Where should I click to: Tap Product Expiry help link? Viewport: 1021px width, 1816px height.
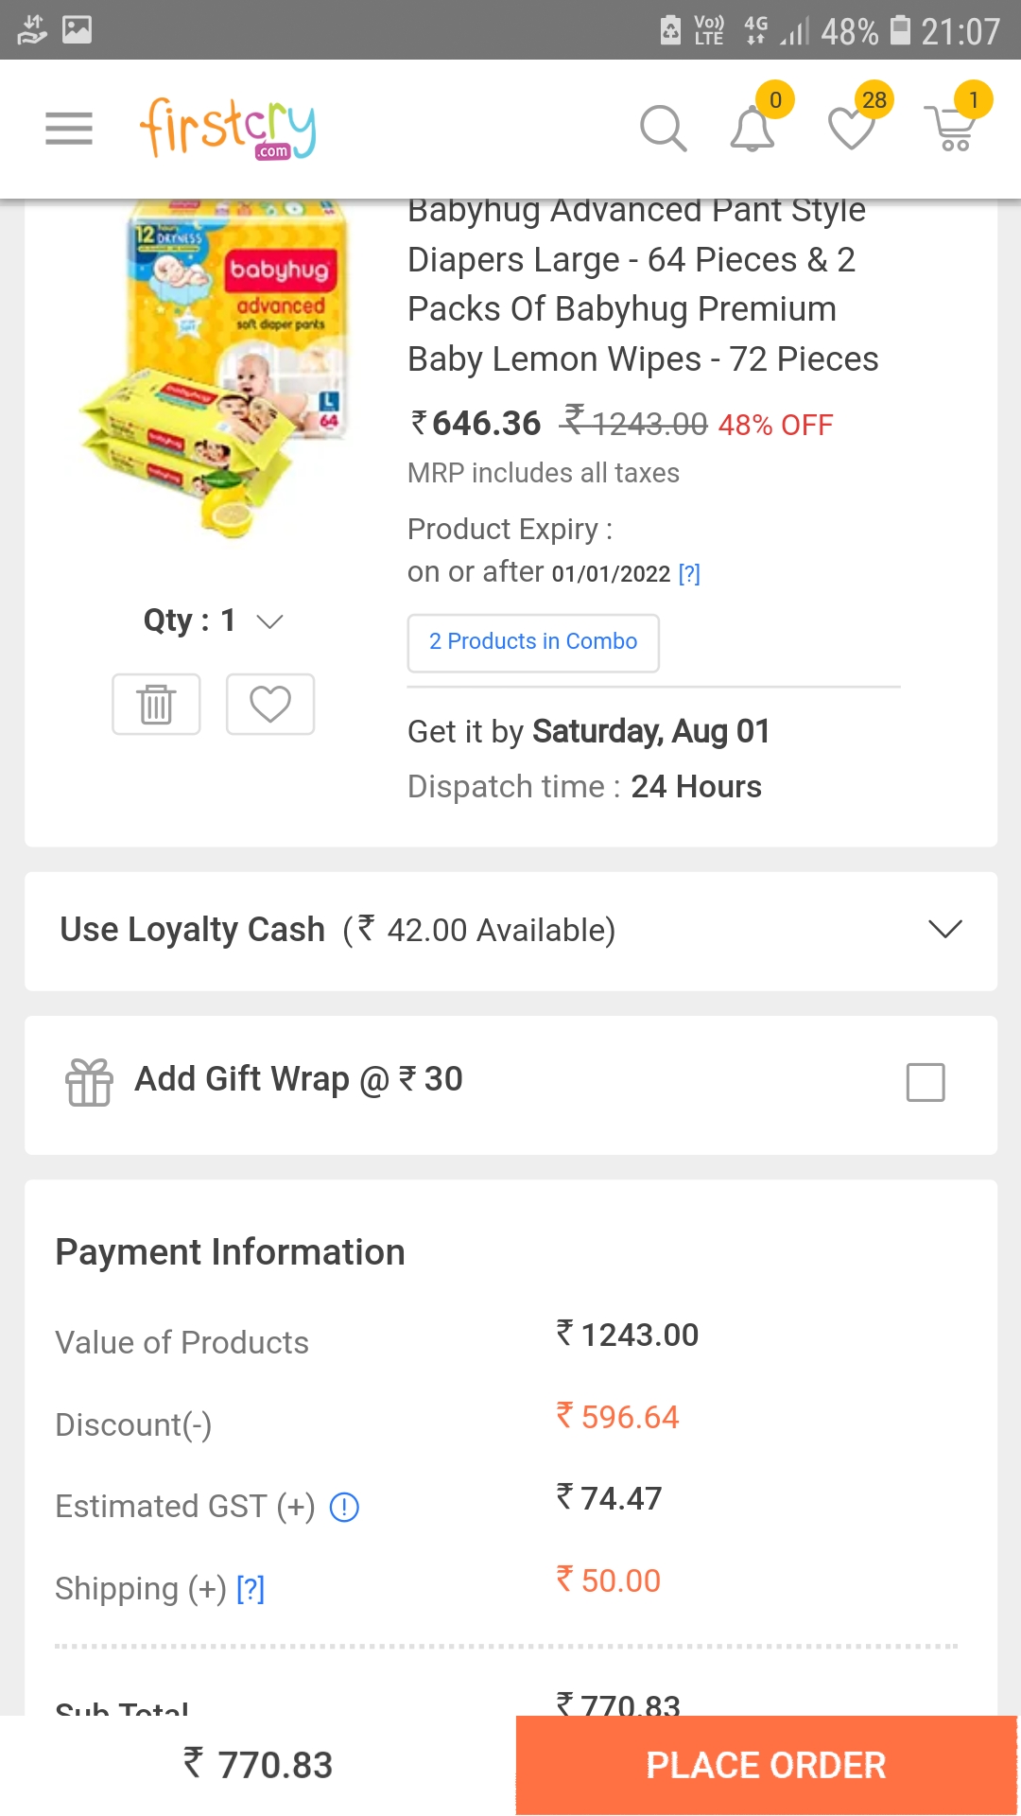[689, 574]
